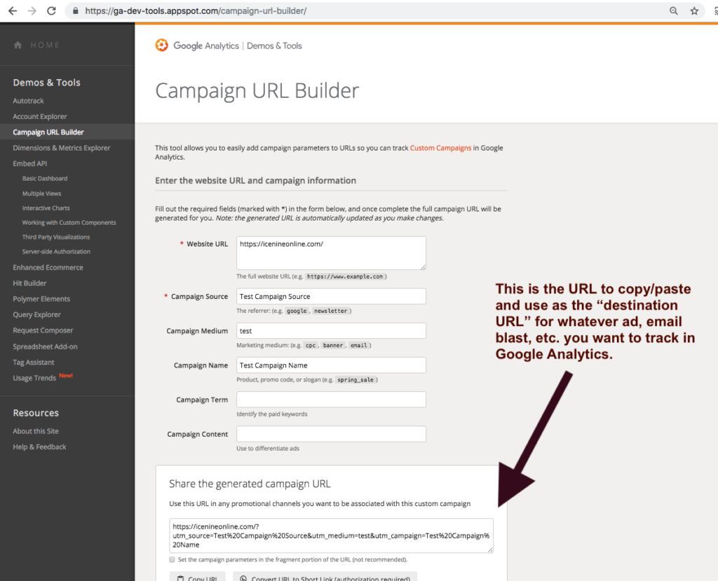Click the clipboard icon on Copy URL

click(x=180, y=578)
